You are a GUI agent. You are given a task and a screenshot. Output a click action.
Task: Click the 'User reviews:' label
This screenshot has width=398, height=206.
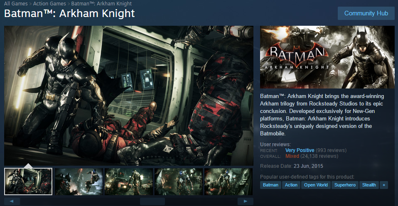click(x=275, y=145)
